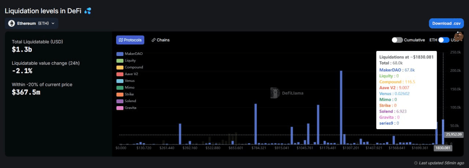Click the $0.000 x-axis label
The height and width of the screenshot is (168, 469).
tap(121, 148)
